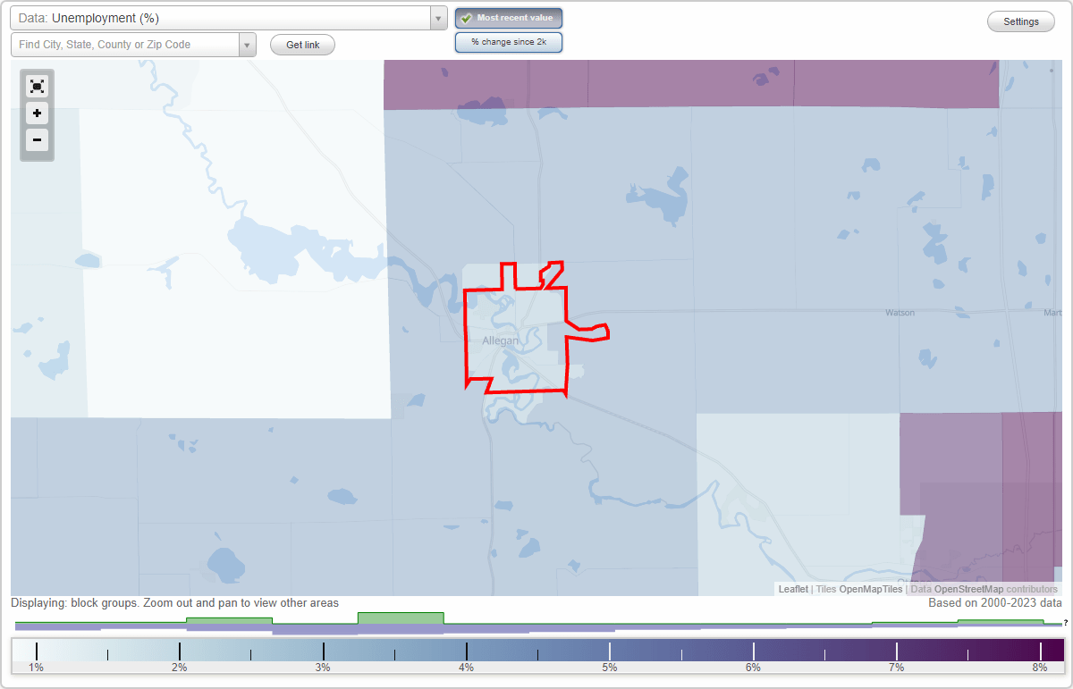The image size is (1073, 689).
Task: Toggle the Most recent value display mode
Action: click(x=508, y=17)
